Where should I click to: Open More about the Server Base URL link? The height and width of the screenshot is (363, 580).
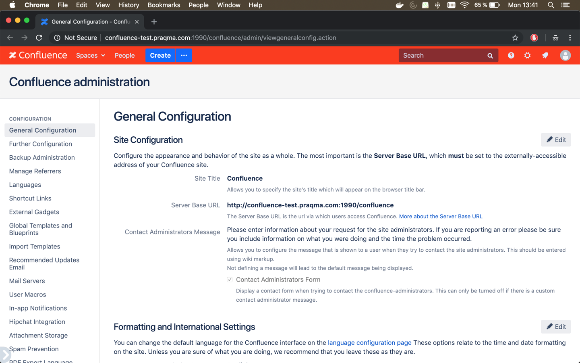[441, 217]
